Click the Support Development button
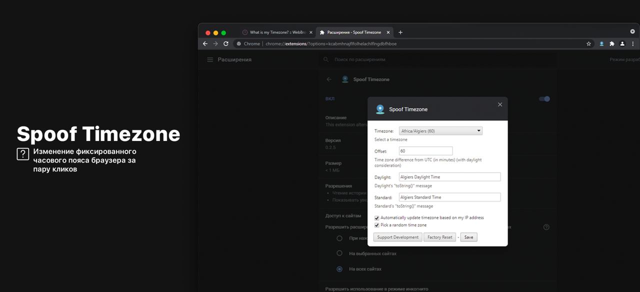This screenshot has width=640, height=292. pos(397,237)
